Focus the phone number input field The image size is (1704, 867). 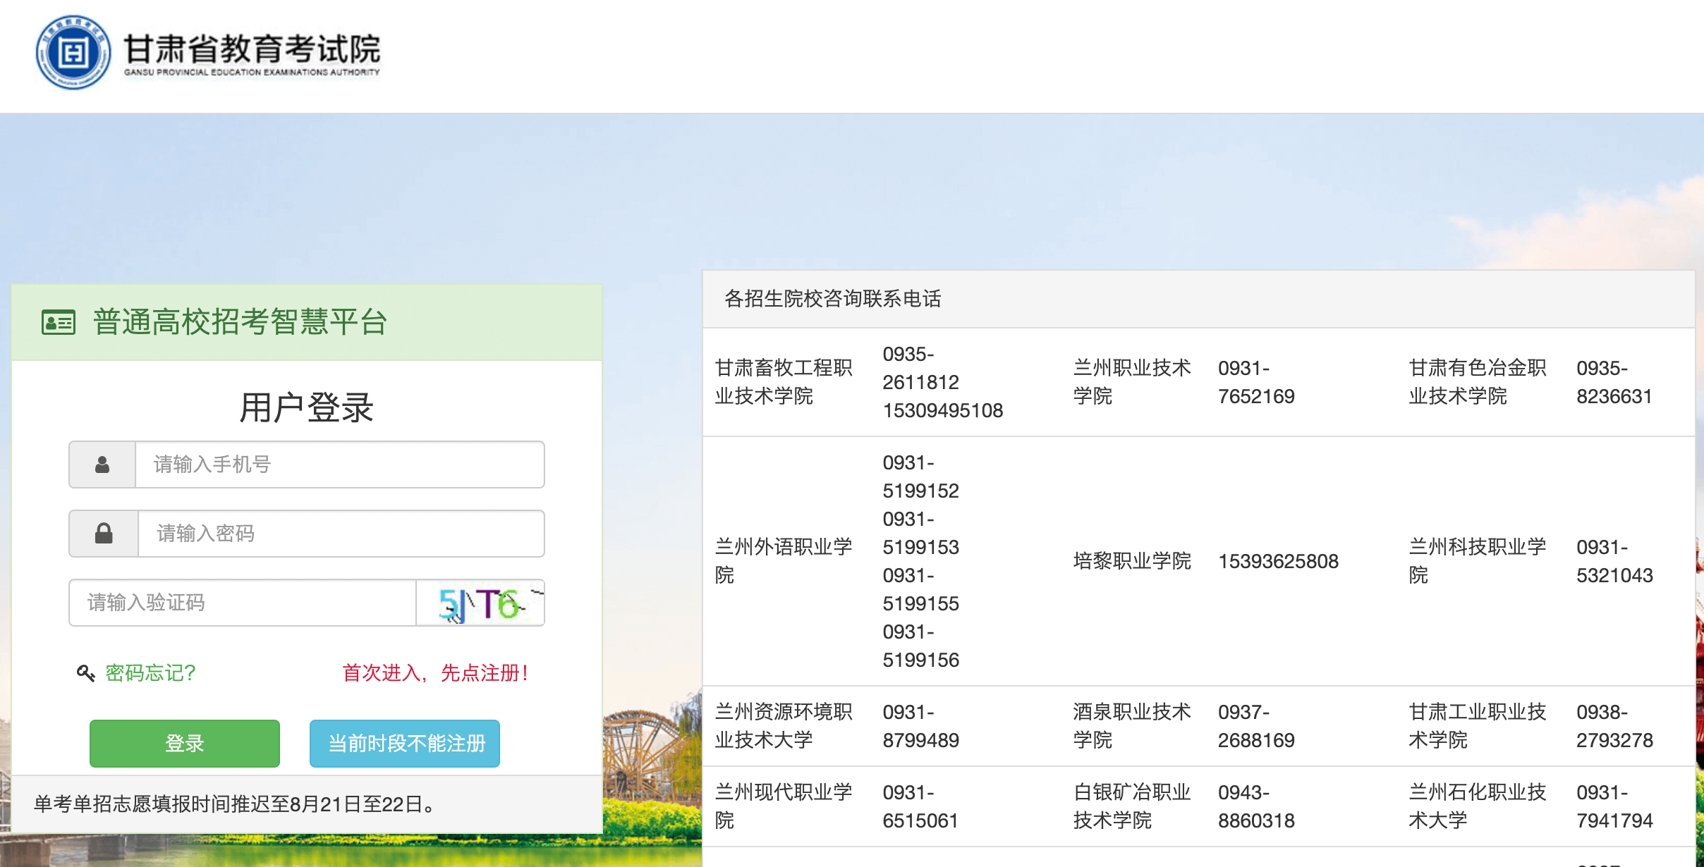(339, 465)
